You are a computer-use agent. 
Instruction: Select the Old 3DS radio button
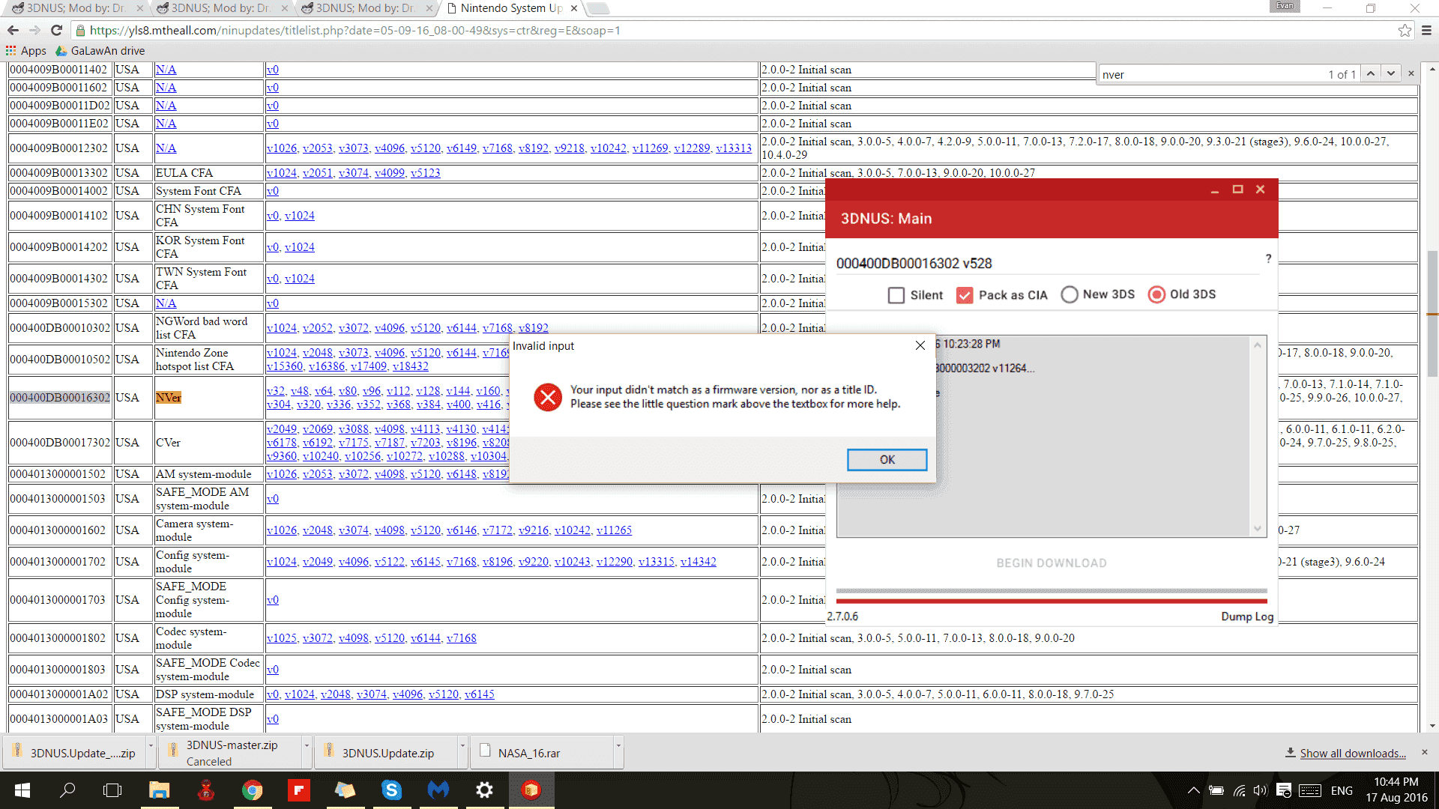1156,294
